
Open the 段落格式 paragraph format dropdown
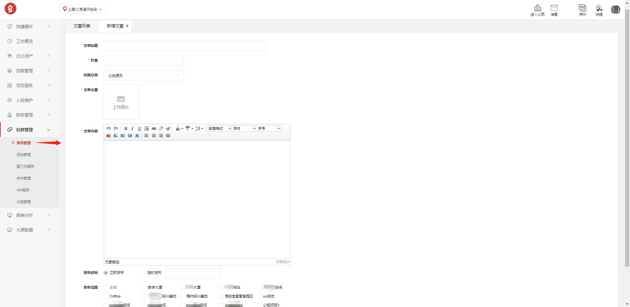coord(219,128)
